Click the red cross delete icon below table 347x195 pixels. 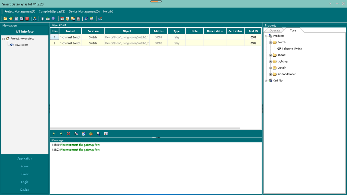(69, 134)
